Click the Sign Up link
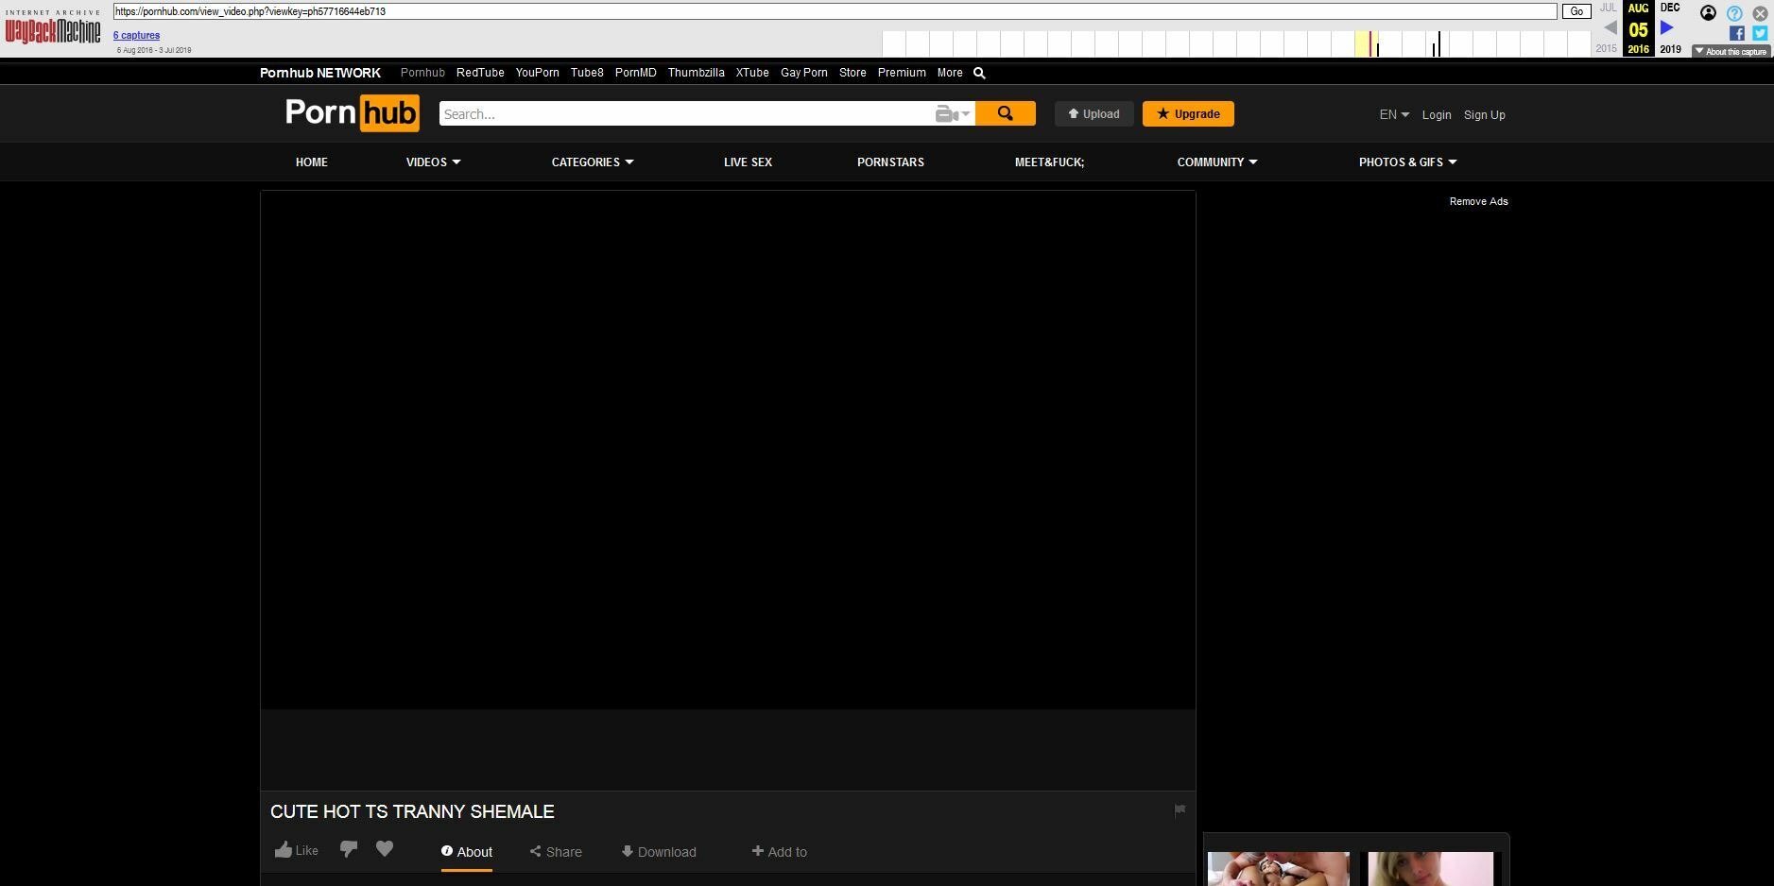The height and width of the screenshot is (886, 1774). click(1485, 115)
